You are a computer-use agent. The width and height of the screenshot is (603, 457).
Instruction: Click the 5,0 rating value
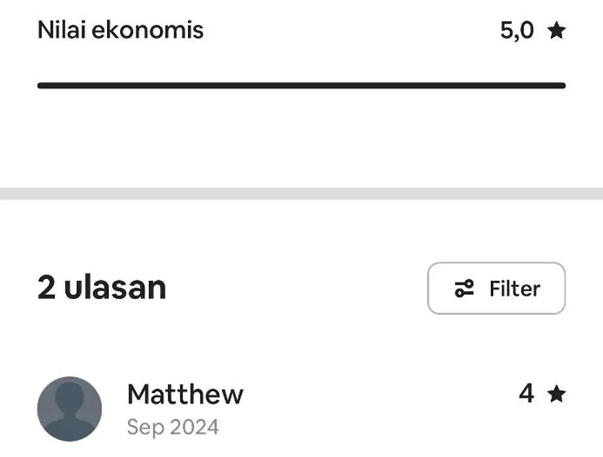point(517,31)
